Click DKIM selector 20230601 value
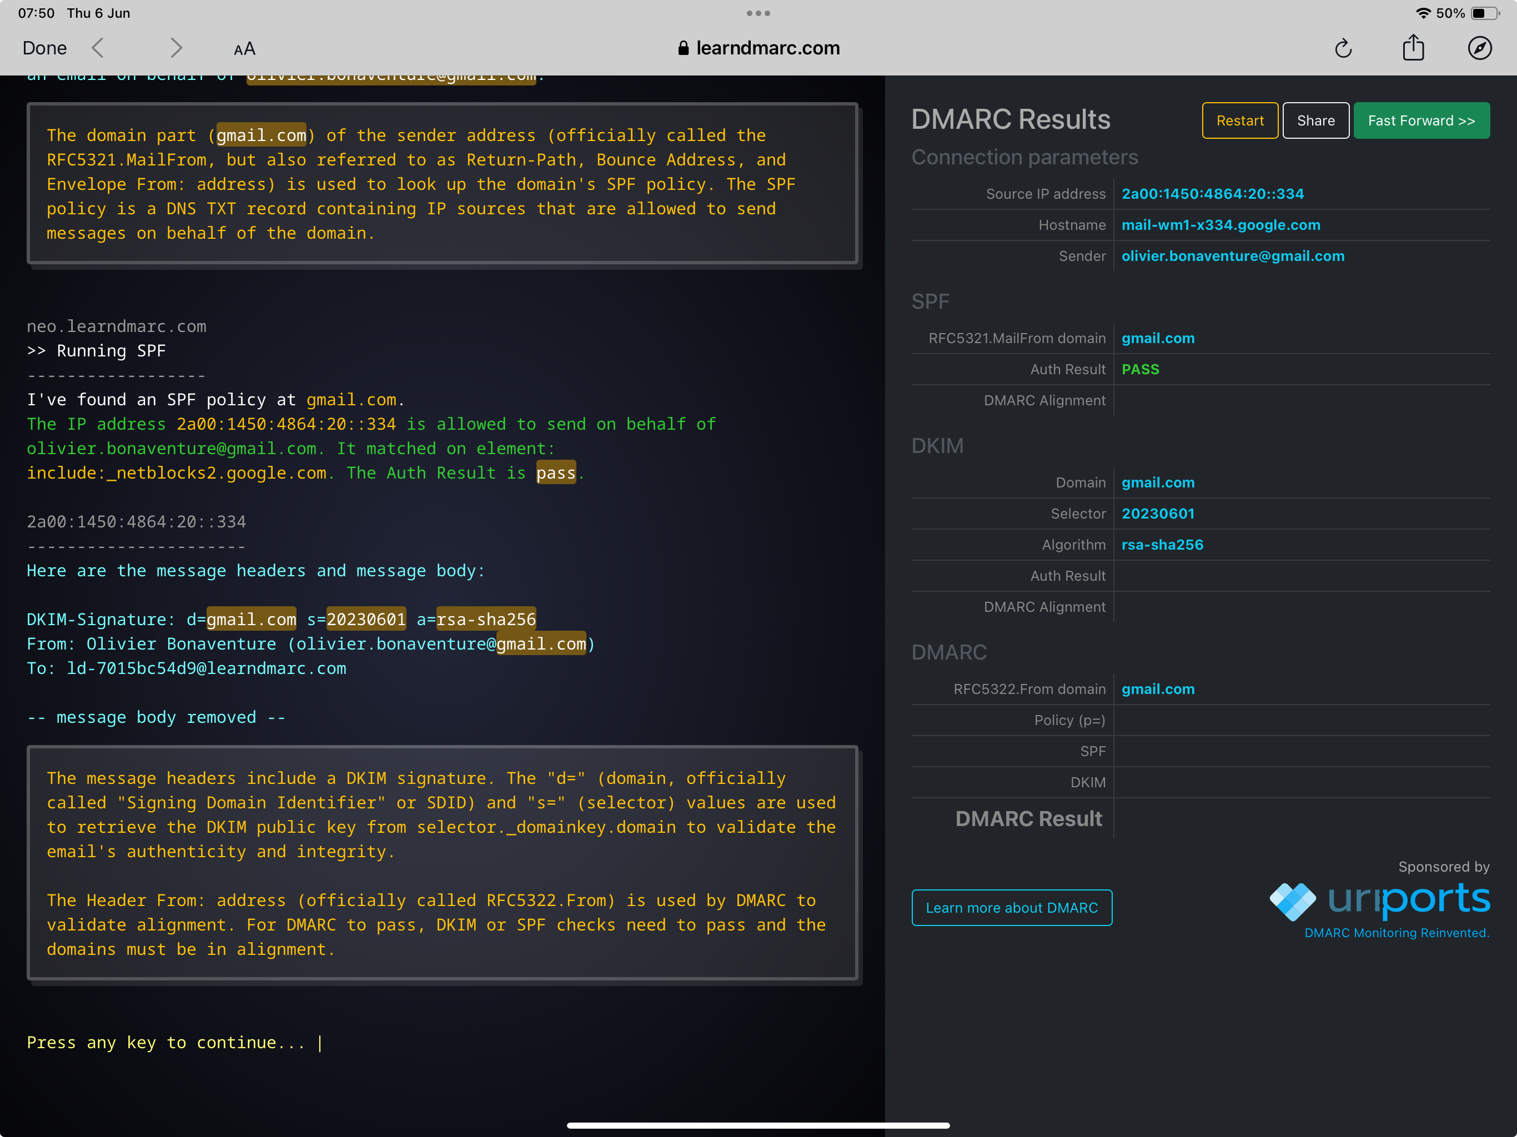The width and height of the screenshot is (1517, 1137). point(1158,514)
